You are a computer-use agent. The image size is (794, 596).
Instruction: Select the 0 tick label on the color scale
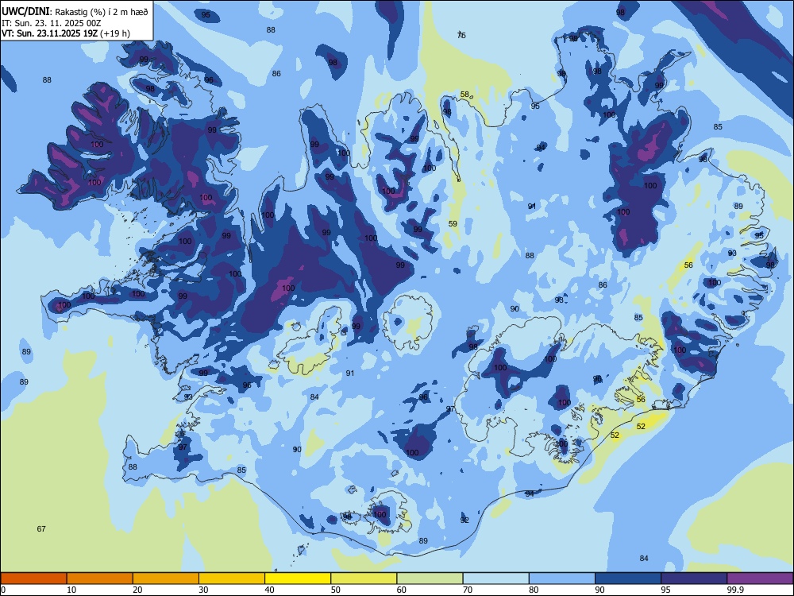3,590
